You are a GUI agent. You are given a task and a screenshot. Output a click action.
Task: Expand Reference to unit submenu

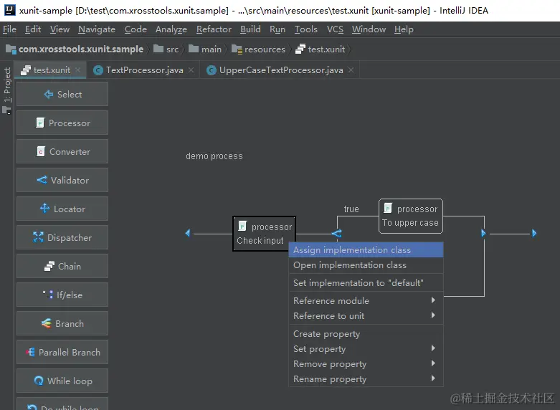366,315
